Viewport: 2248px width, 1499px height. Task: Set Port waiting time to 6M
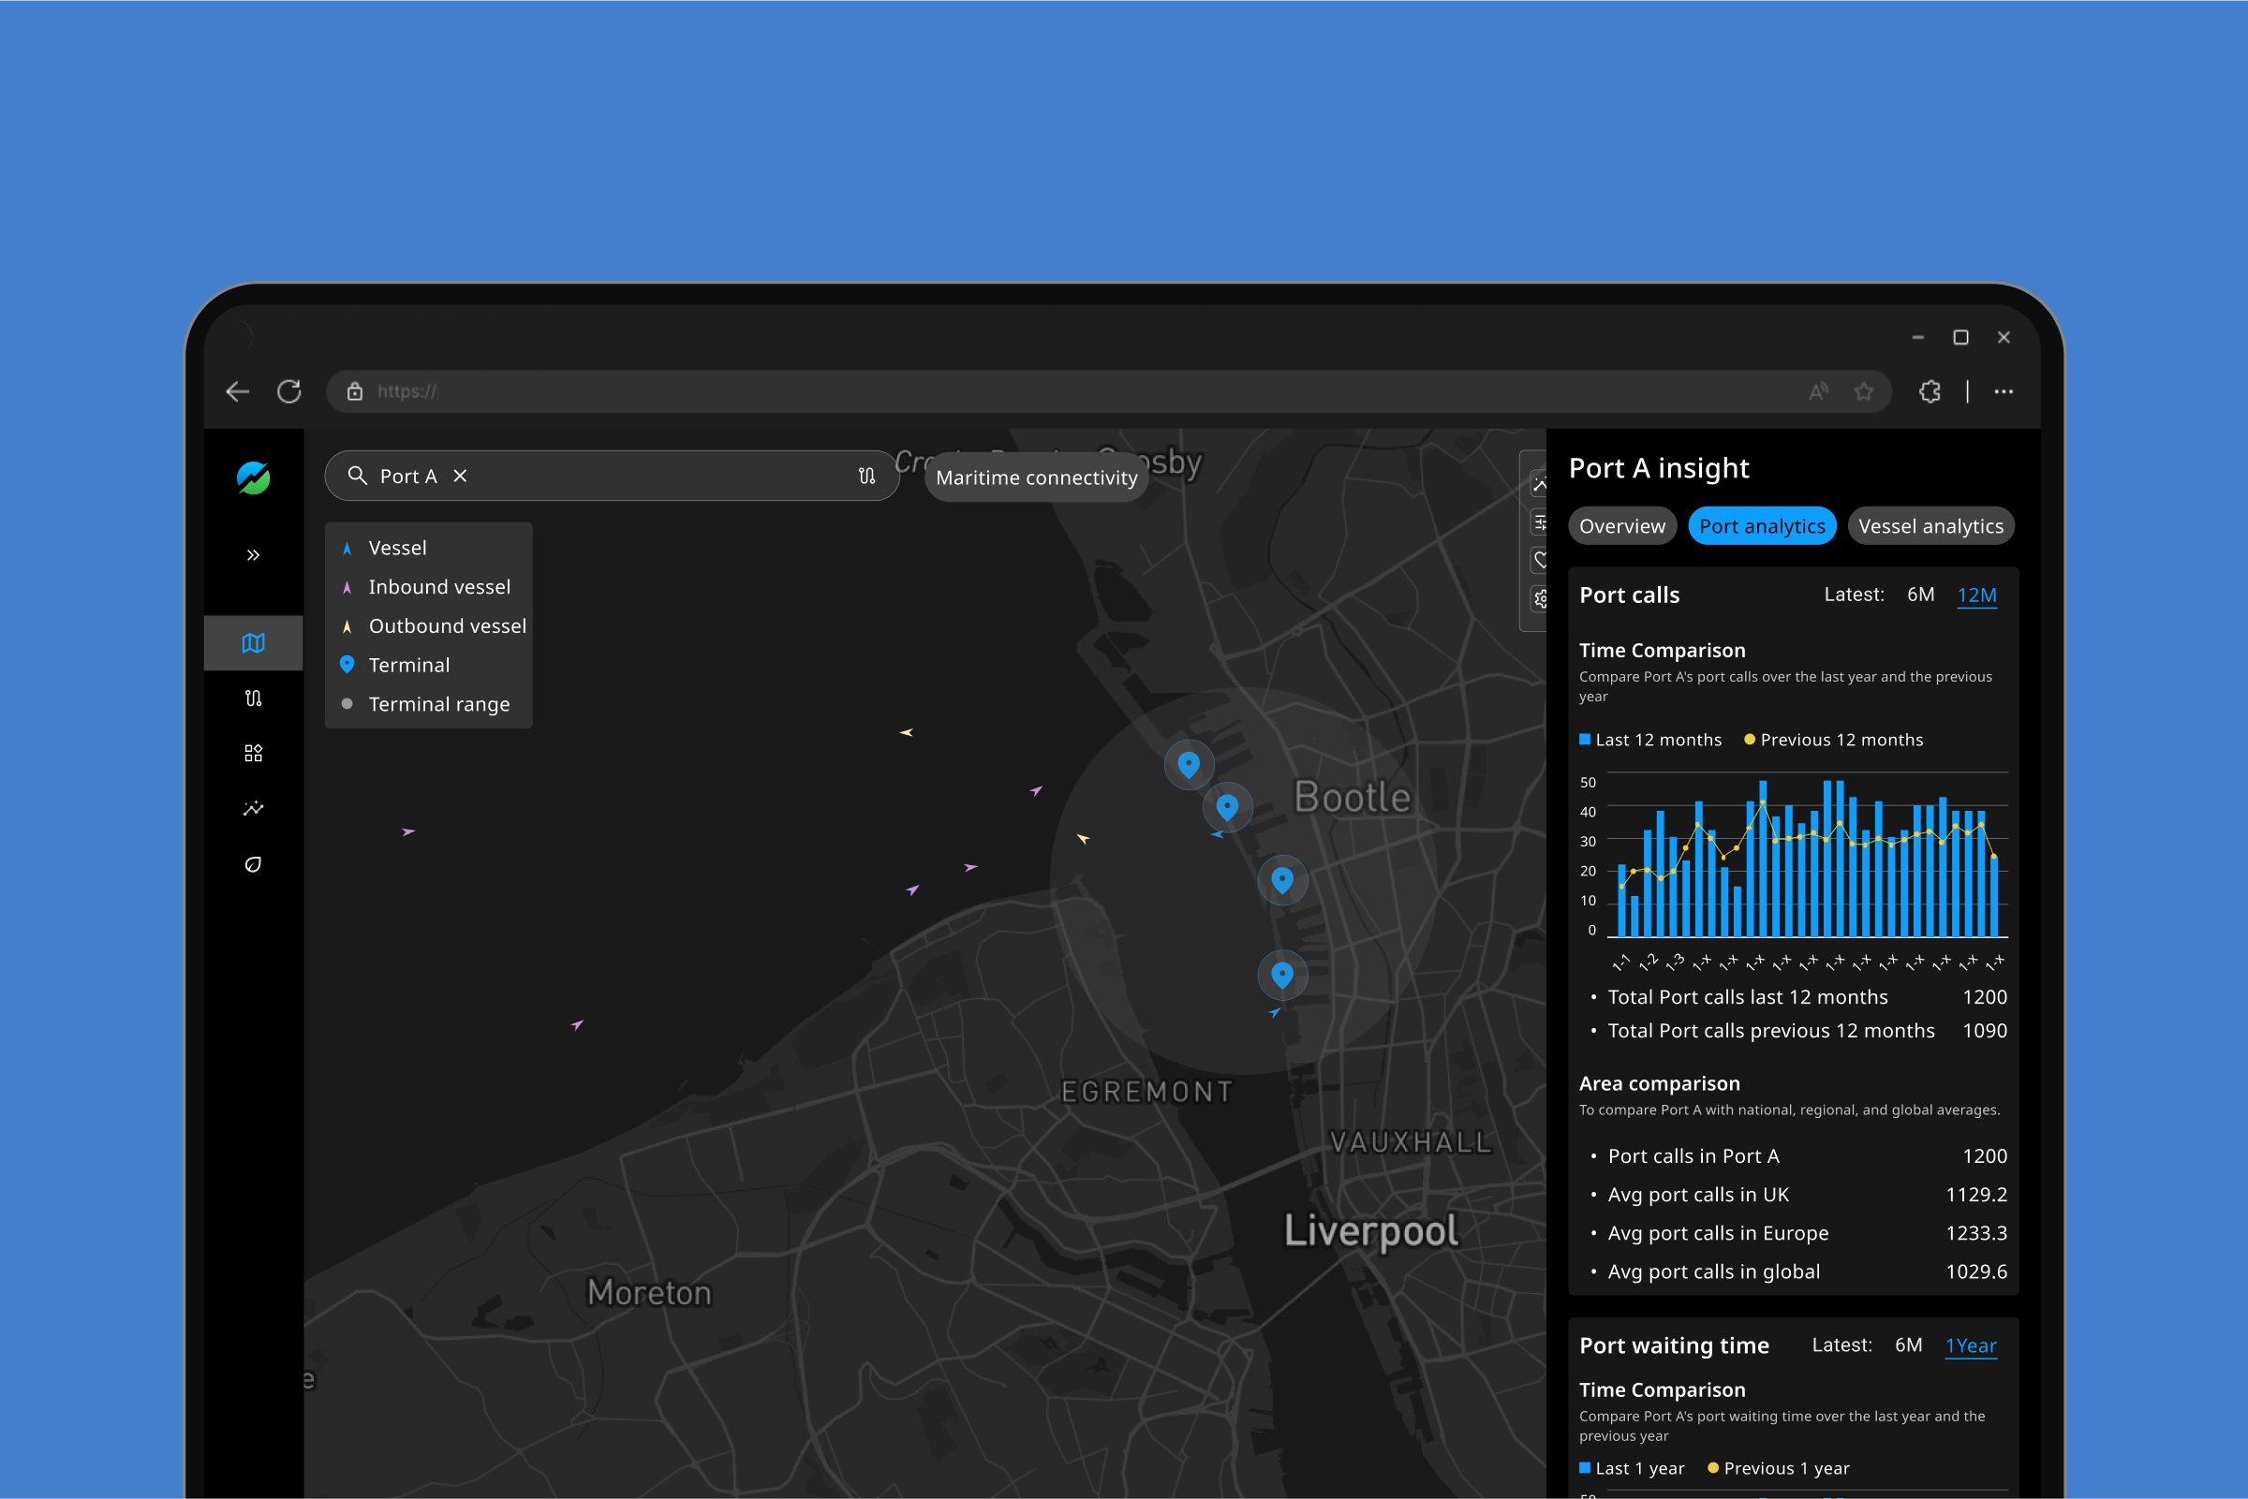click(x=1908, y=1345)
